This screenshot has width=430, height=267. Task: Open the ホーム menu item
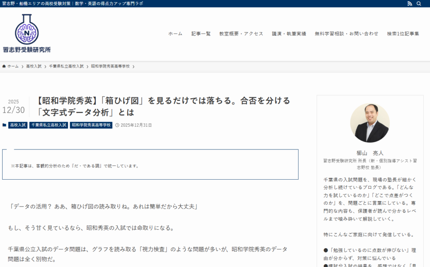175,34
